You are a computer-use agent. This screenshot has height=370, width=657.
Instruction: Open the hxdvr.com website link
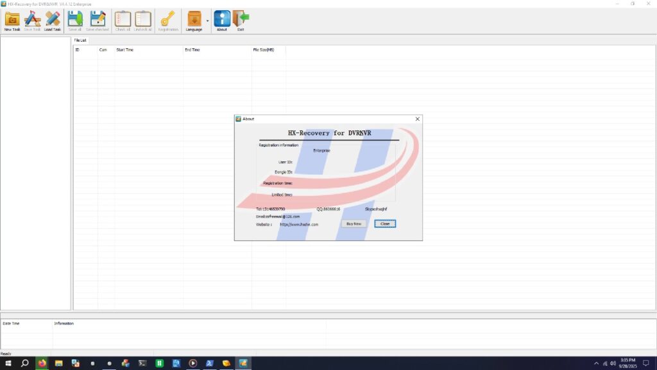tap(300, 225)
